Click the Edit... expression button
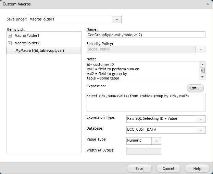The height and width of the screenshot is (174, 213). point(195,88)
